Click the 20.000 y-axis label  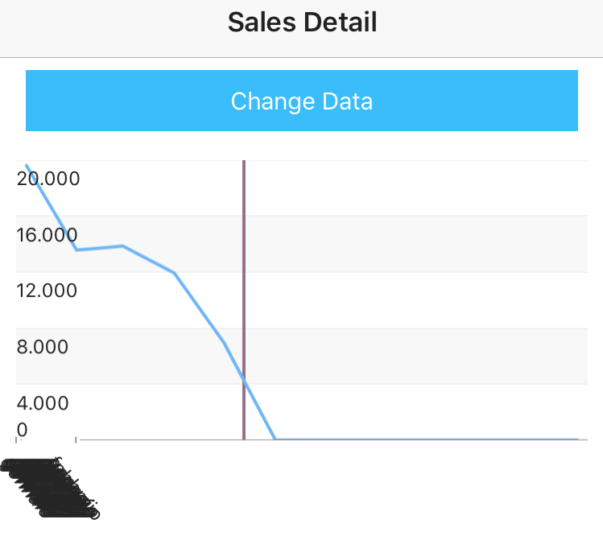[48, 179]
